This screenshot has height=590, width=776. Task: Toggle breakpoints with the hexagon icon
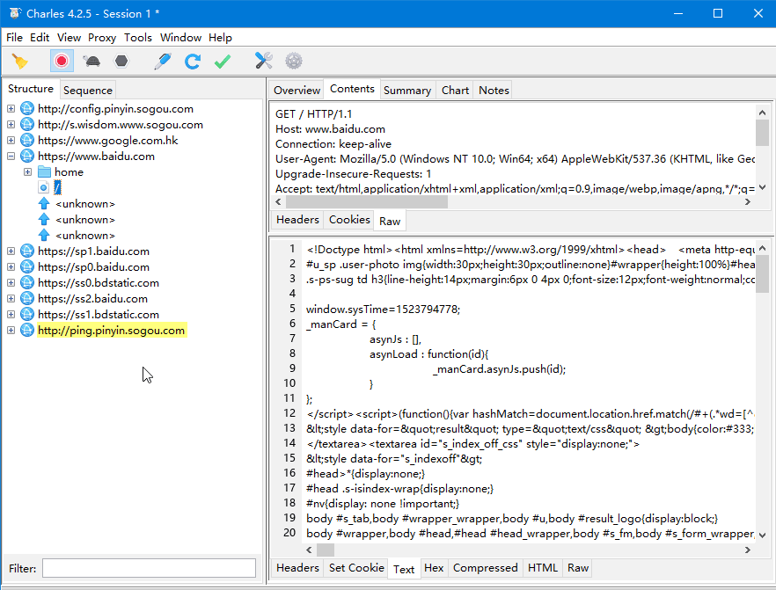[121, 62]
